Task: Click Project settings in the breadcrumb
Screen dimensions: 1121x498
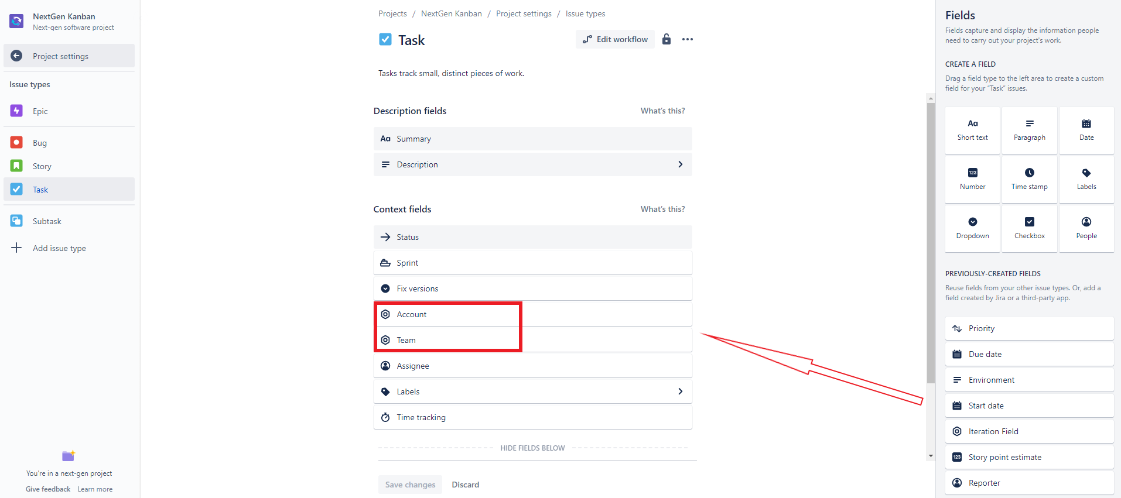Action: [x=524, y=13]
